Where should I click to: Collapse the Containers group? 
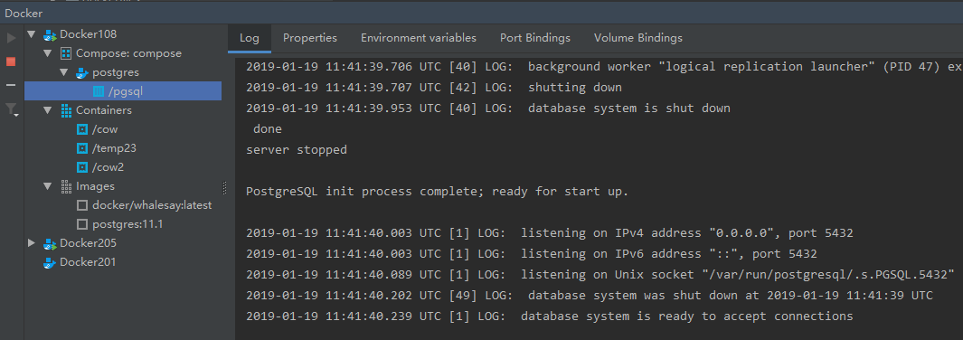pos(49,110)
